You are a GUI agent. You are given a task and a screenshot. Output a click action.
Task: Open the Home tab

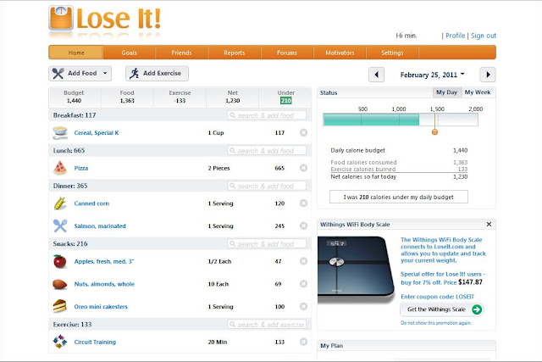76,53
